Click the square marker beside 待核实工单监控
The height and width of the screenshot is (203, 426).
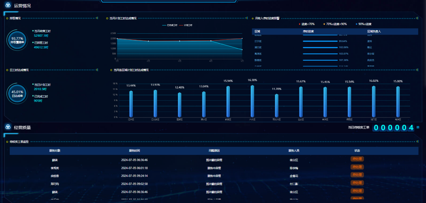click(x=7, y=142)
